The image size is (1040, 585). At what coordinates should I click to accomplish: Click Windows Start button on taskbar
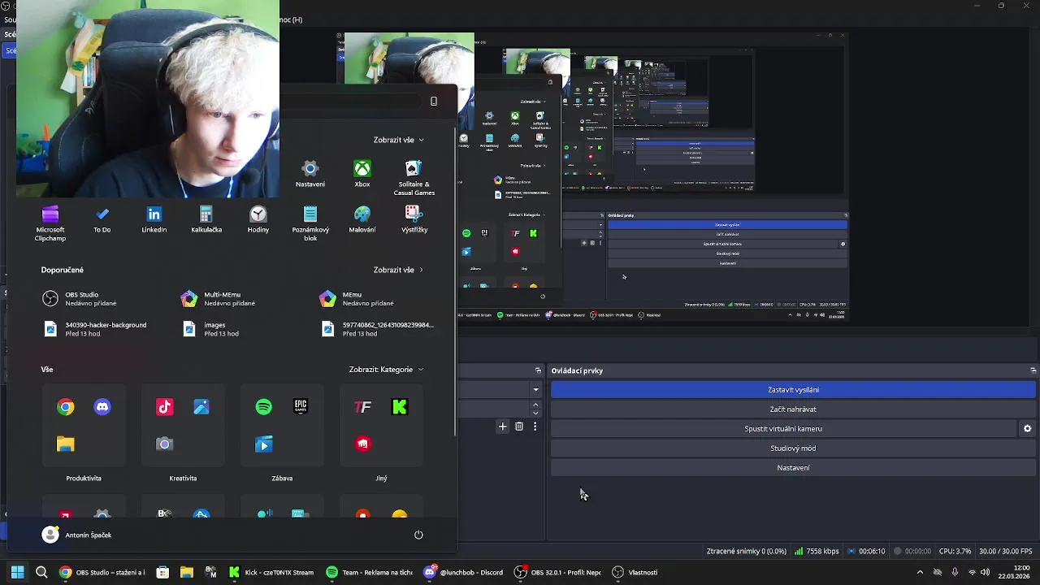(x=17, y=572)
